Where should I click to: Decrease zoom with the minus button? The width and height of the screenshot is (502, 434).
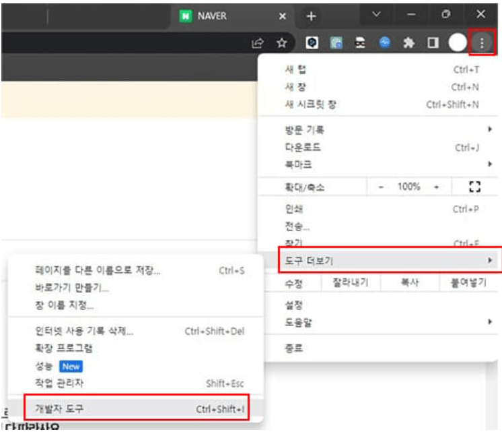[x=381, y=187]
